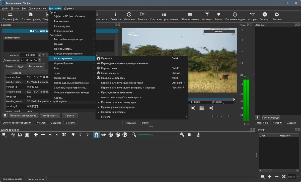Click the Изменить направление... button

24,116
